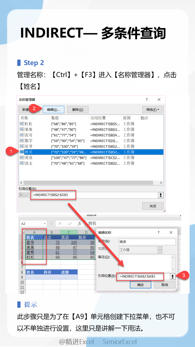Click the formula bar cancel X icon

coord(60,224)
